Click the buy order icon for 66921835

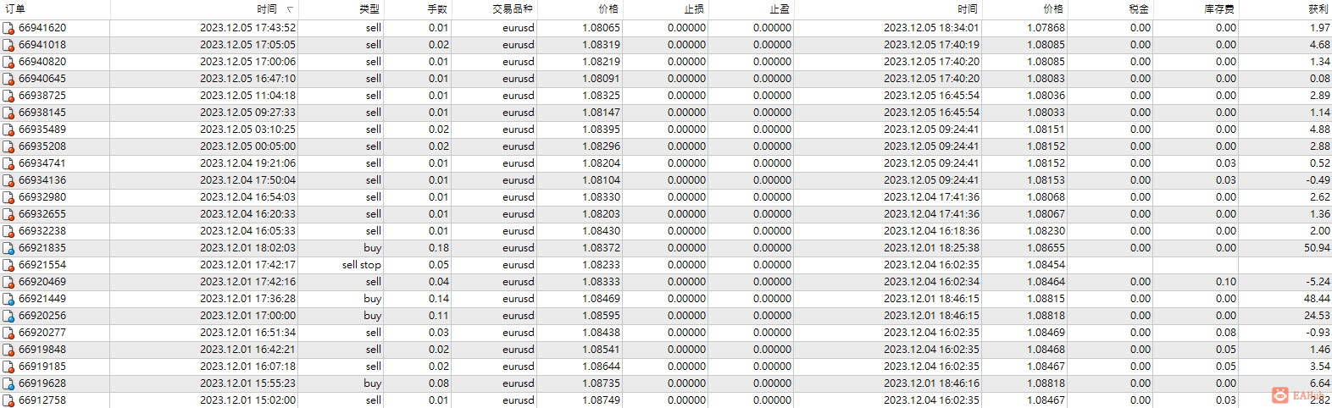8,248
